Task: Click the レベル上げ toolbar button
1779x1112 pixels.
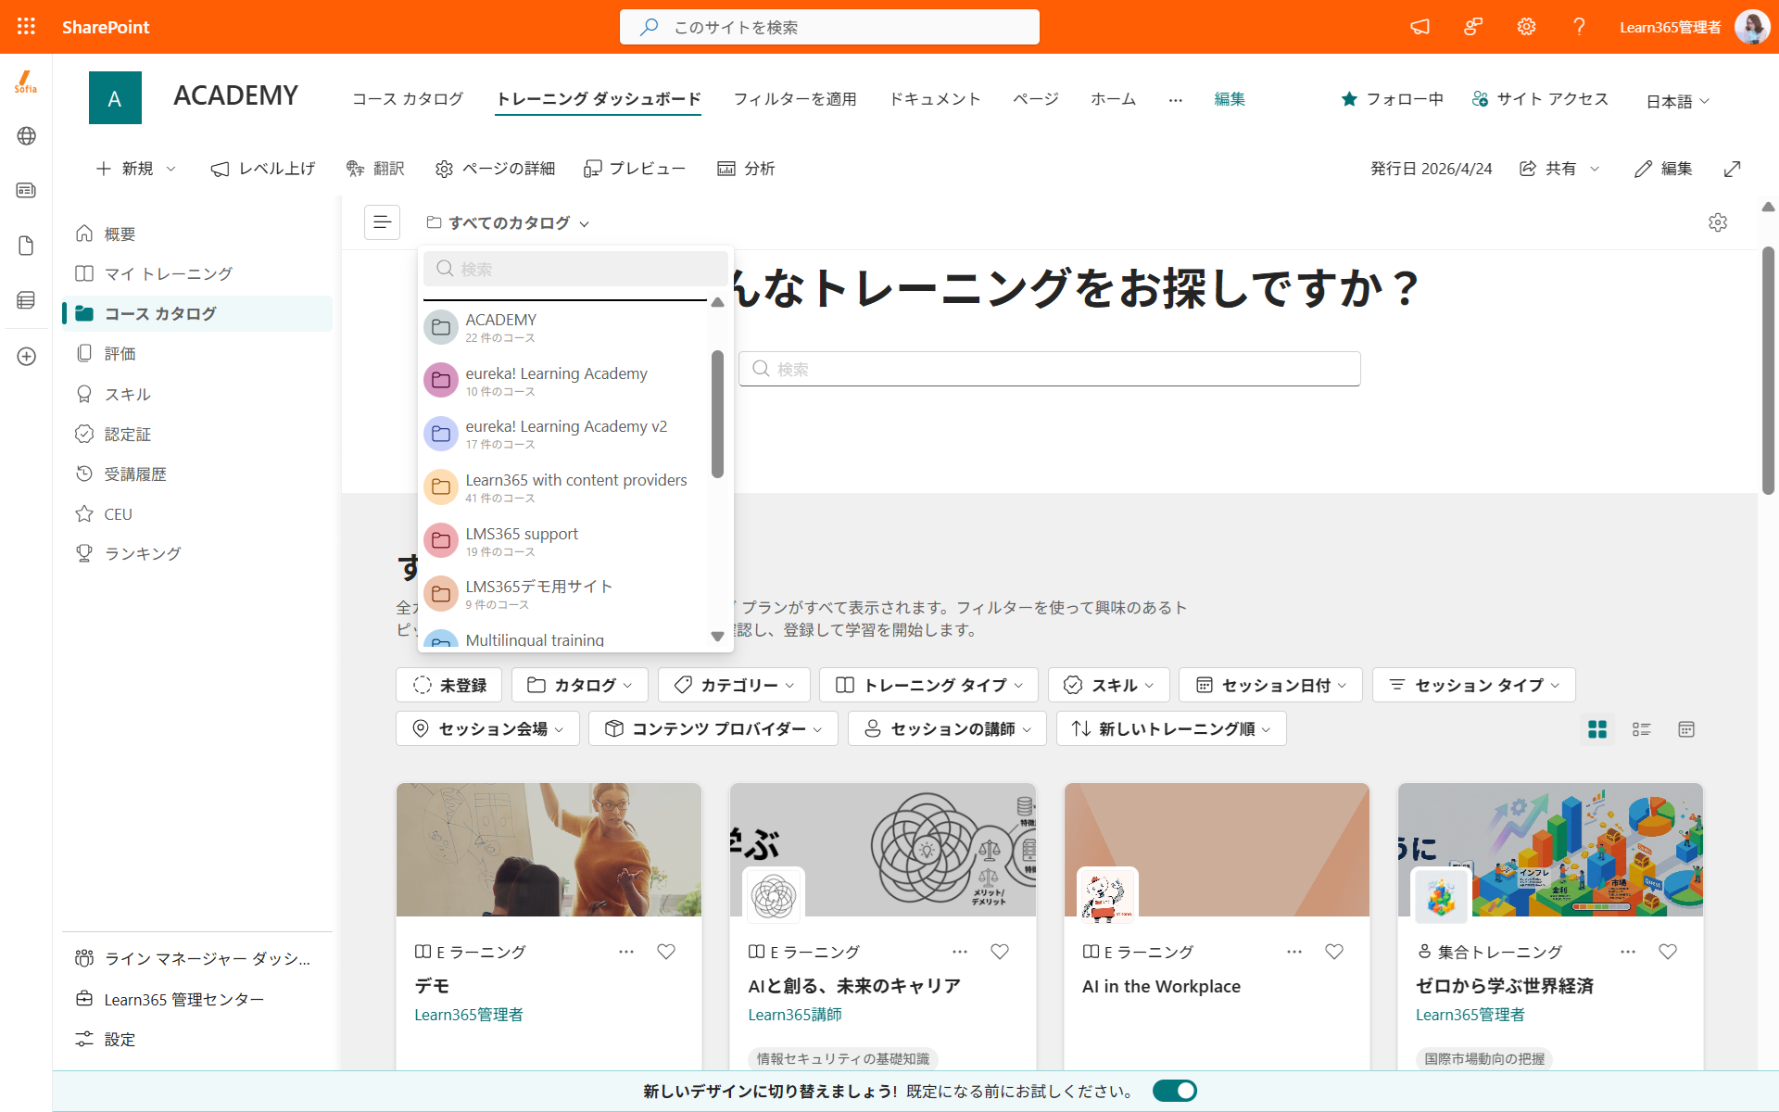Action: click(x=263, y=169)
